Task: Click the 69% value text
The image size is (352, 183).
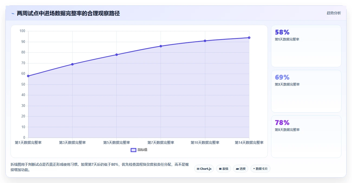Action: (x=282, y=77)
